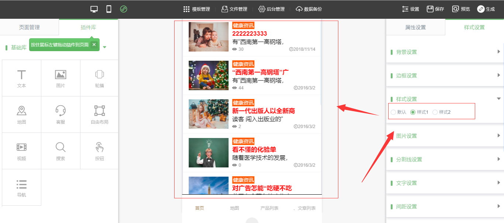Open the 基础库 library dropdown arrow
The image size is (504, 223).
(x=104, y=47)
